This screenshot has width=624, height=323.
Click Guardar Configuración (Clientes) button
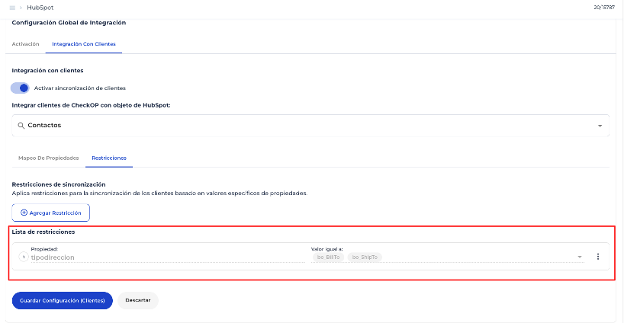[62, 300]
